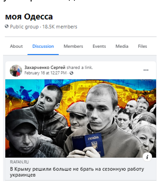Click the 18.5K members count

60,27
